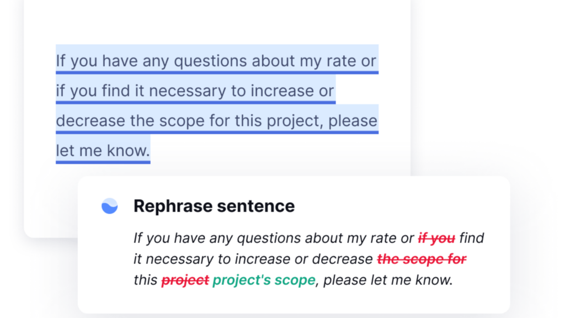Select the green 'project's scope' suggestion
565x318 pixels.
point(264,280)
